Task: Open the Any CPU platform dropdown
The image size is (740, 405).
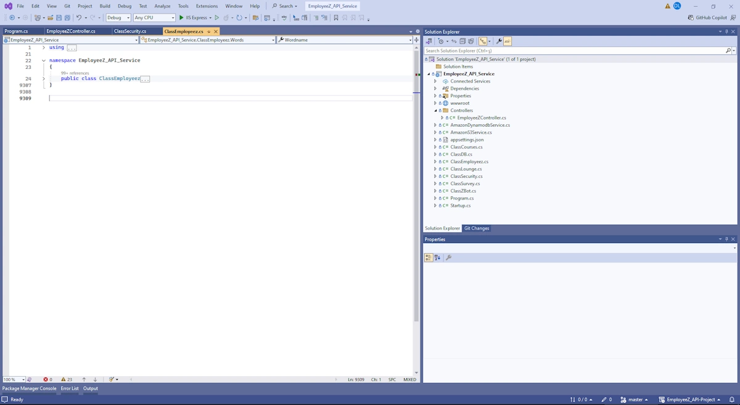Action: pyautogui.click(x=154, y=18)
